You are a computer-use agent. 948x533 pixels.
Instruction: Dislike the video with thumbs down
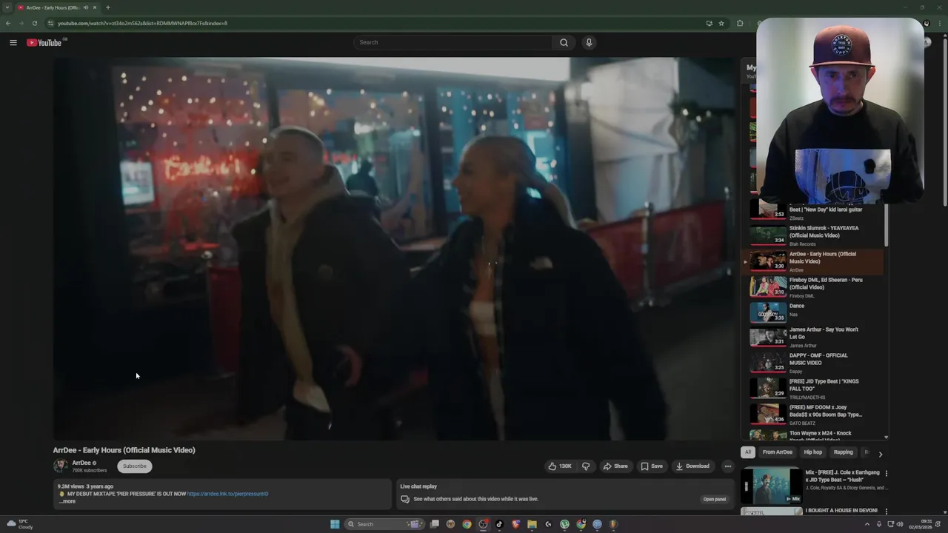coord(586,466)
